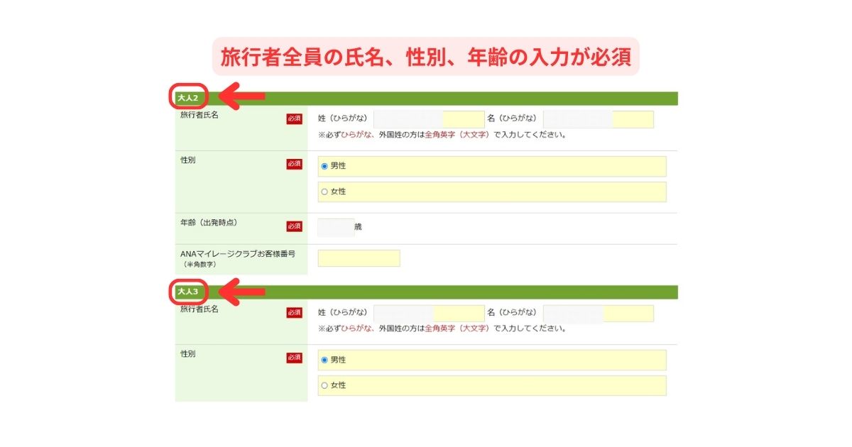Click the 大人3 section header label
Viewport: 852px width, 447px height.
pos(187,292)
